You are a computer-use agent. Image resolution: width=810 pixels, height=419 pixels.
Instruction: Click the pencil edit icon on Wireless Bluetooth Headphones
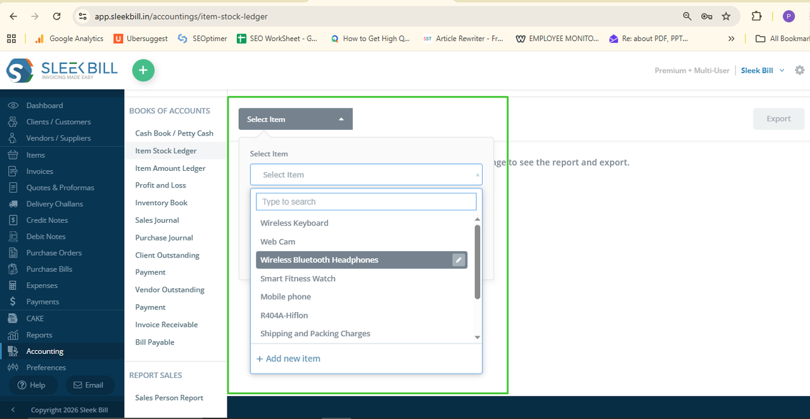point(459,260)
